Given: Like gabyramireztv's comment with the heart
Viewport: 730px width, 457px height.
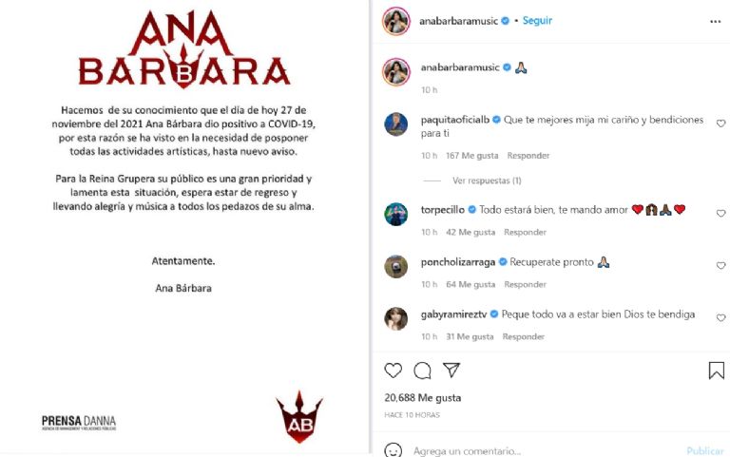Looking at the screenshot, I should (720, 317).
